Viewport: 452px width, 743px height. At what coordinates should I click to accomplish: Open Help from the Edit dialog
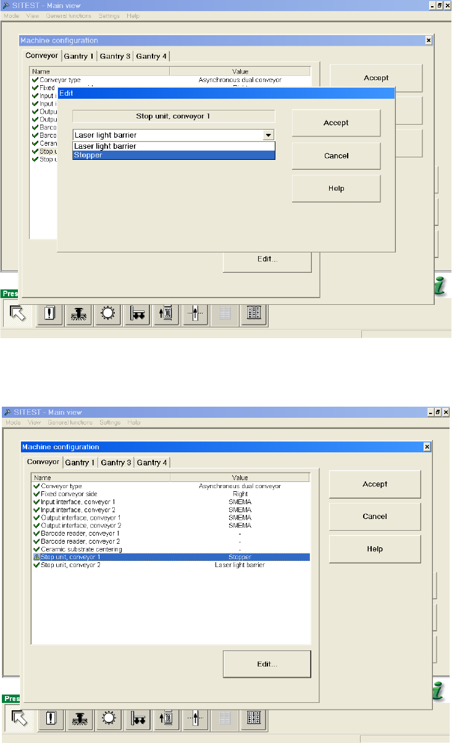(336, 188)
